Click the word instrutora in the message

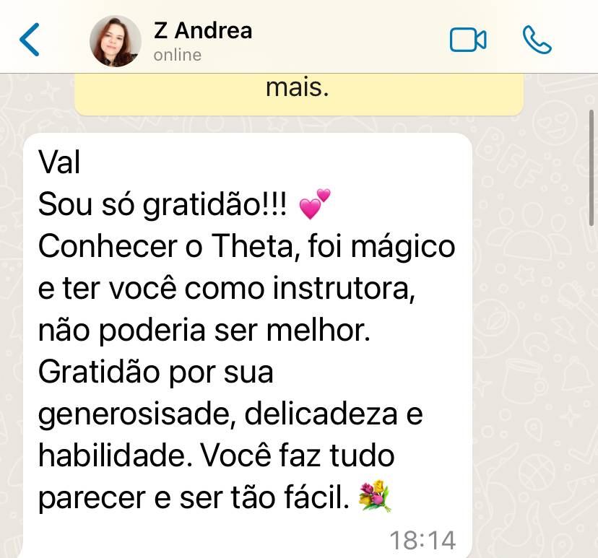(344, 288)
